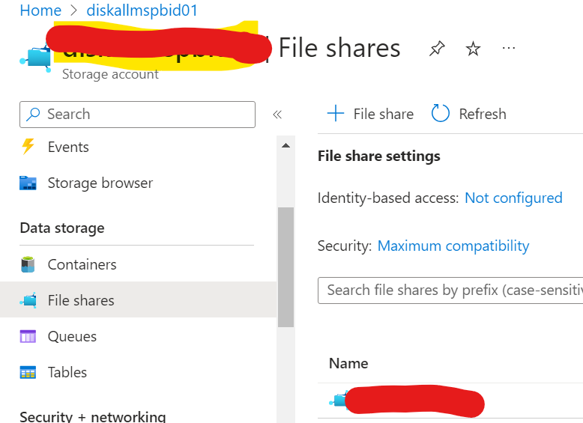Open Tables in the sidebar
Viewport: 583px width, 423px height.
tap(67, 372)
